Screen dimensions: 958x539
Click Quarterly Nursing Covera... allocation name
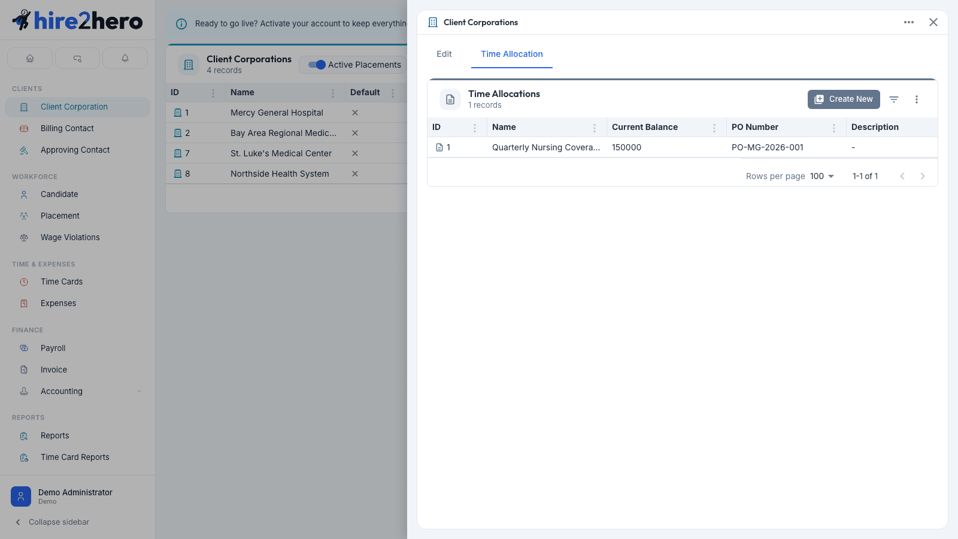pyautogui.click(x=546, y=147)
